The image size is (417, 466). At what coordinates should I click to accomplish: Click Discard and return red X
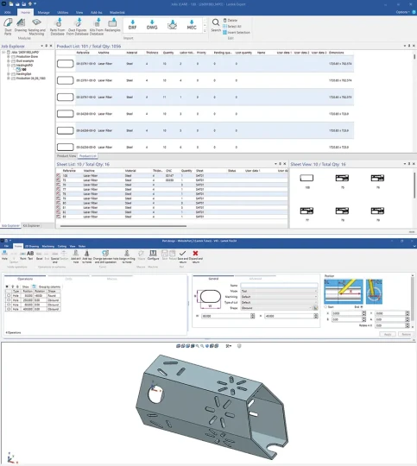(x=195, y=257)
